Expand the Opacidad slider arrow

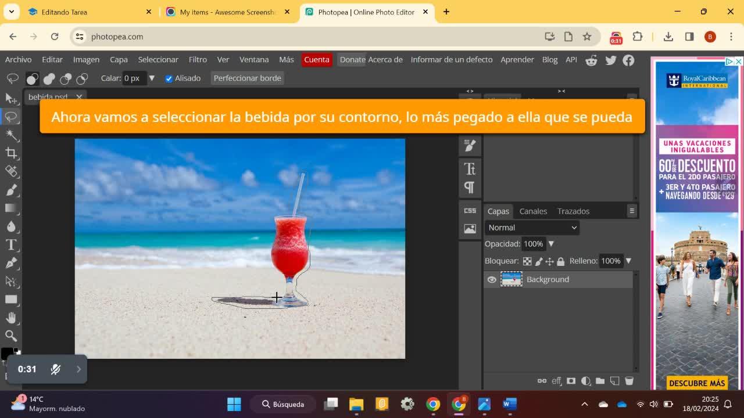[x=551, y=244]
